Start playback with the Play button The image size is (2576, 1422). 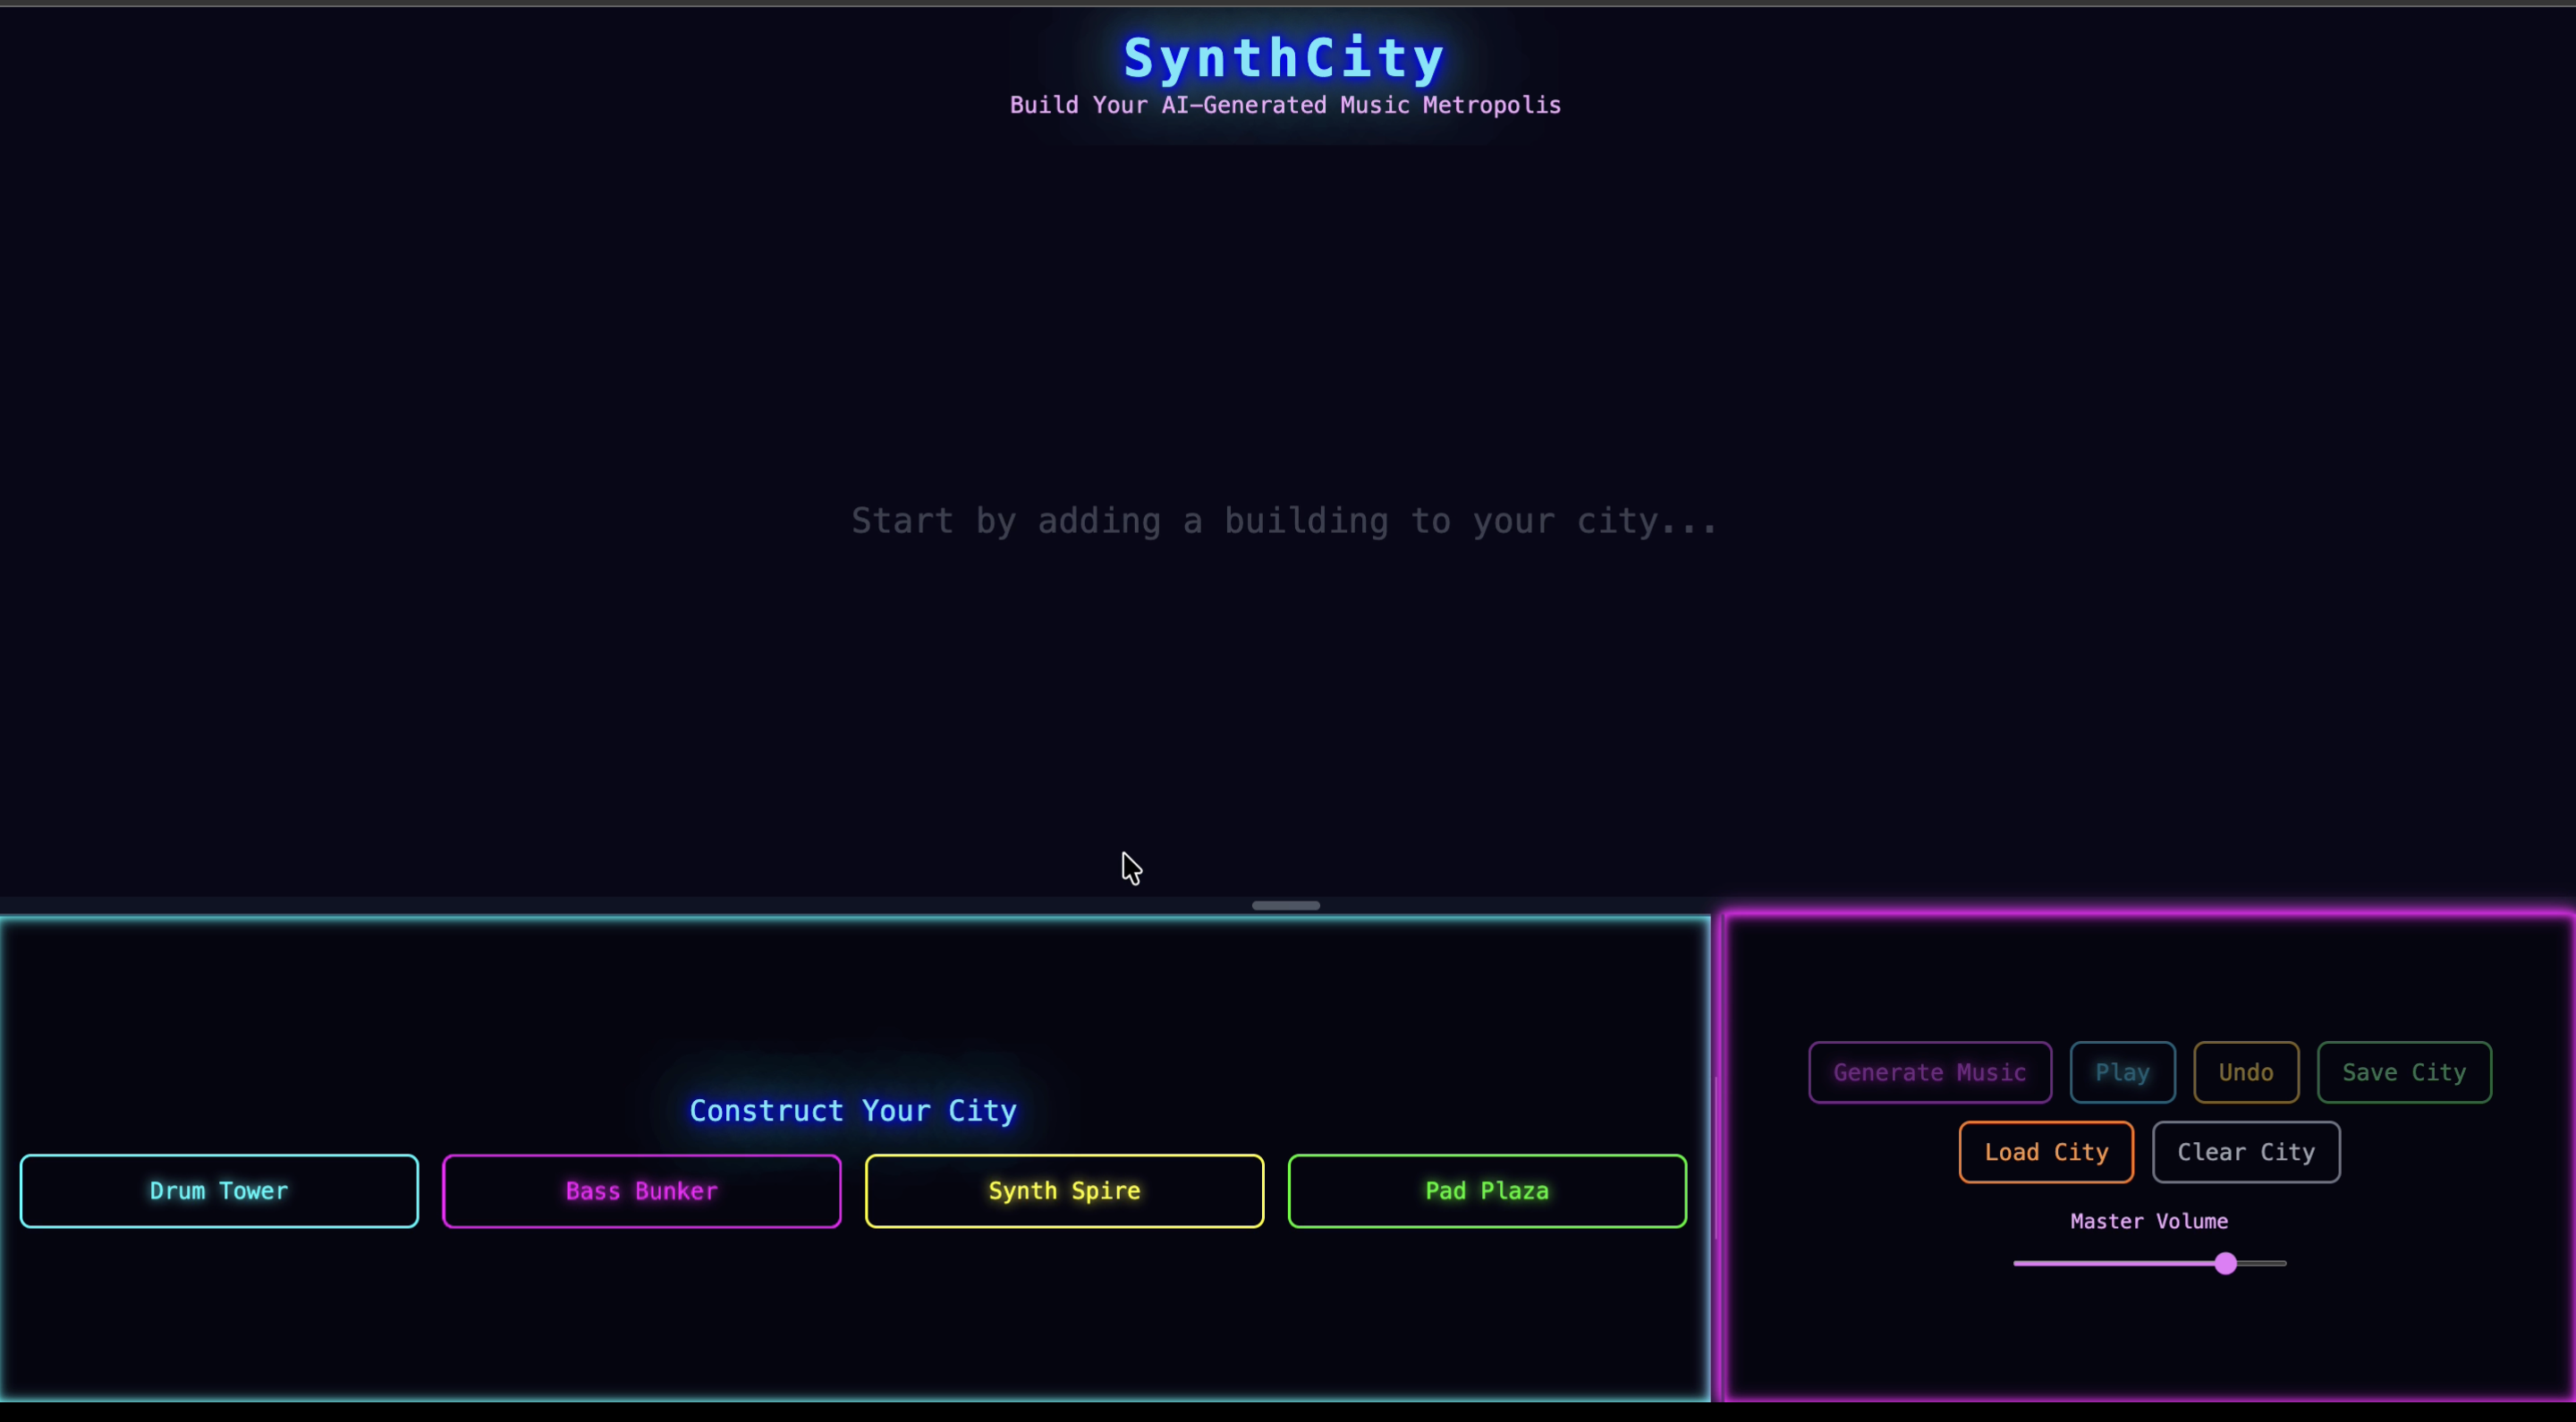2122,1072
